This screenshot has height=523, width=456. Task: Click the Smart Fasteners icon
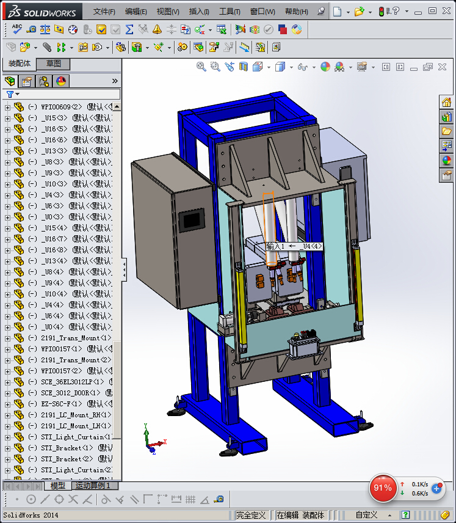pos(83,48)
